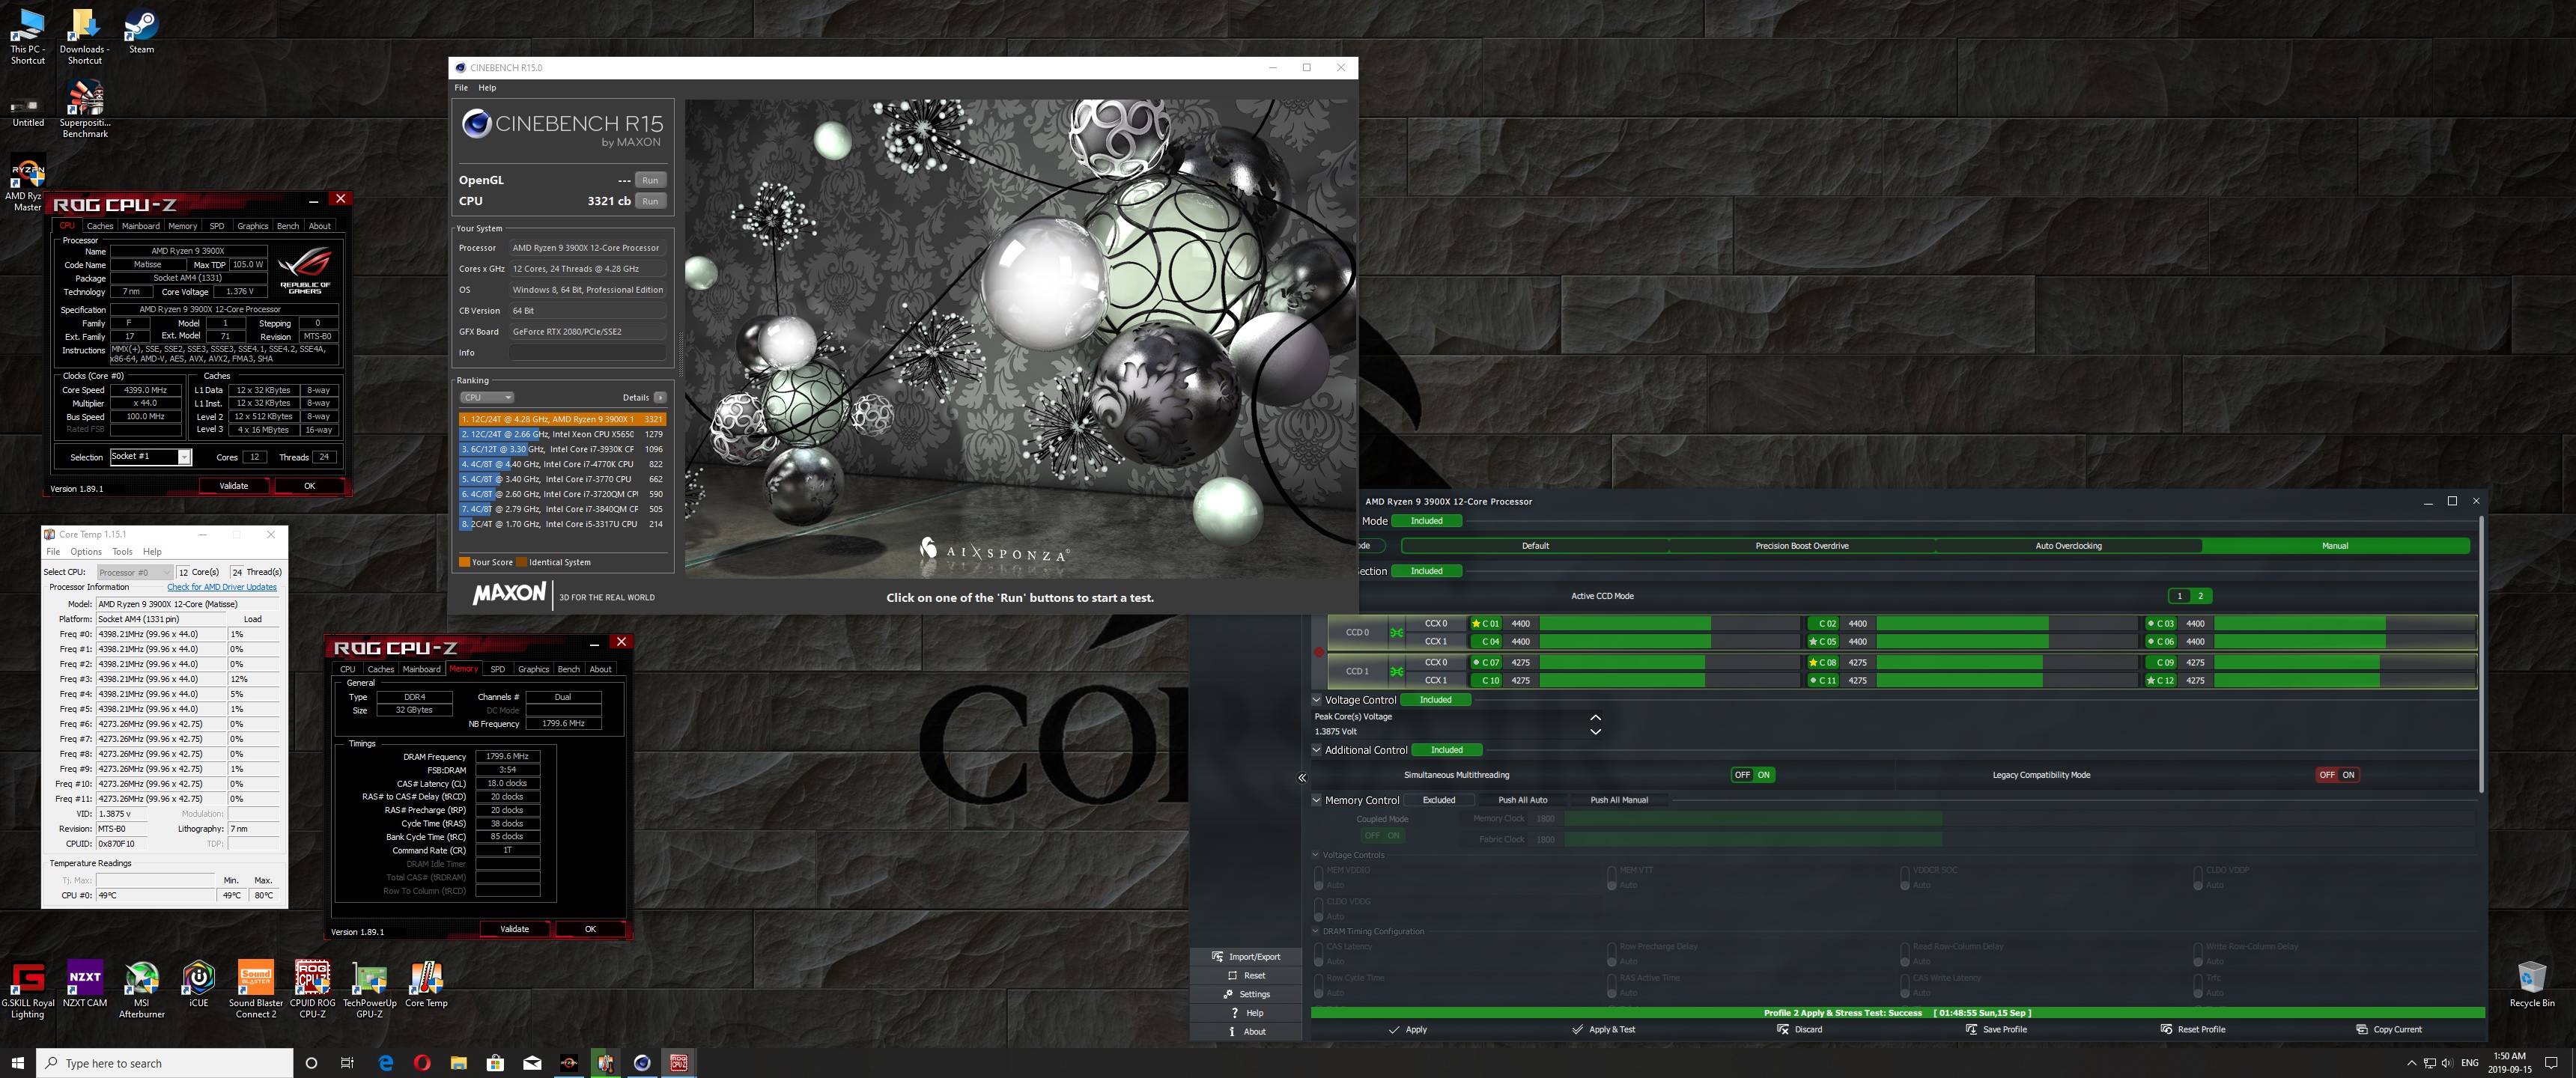
Task: Click Cinebench taskbar icon
Action: coord(642,1063)
